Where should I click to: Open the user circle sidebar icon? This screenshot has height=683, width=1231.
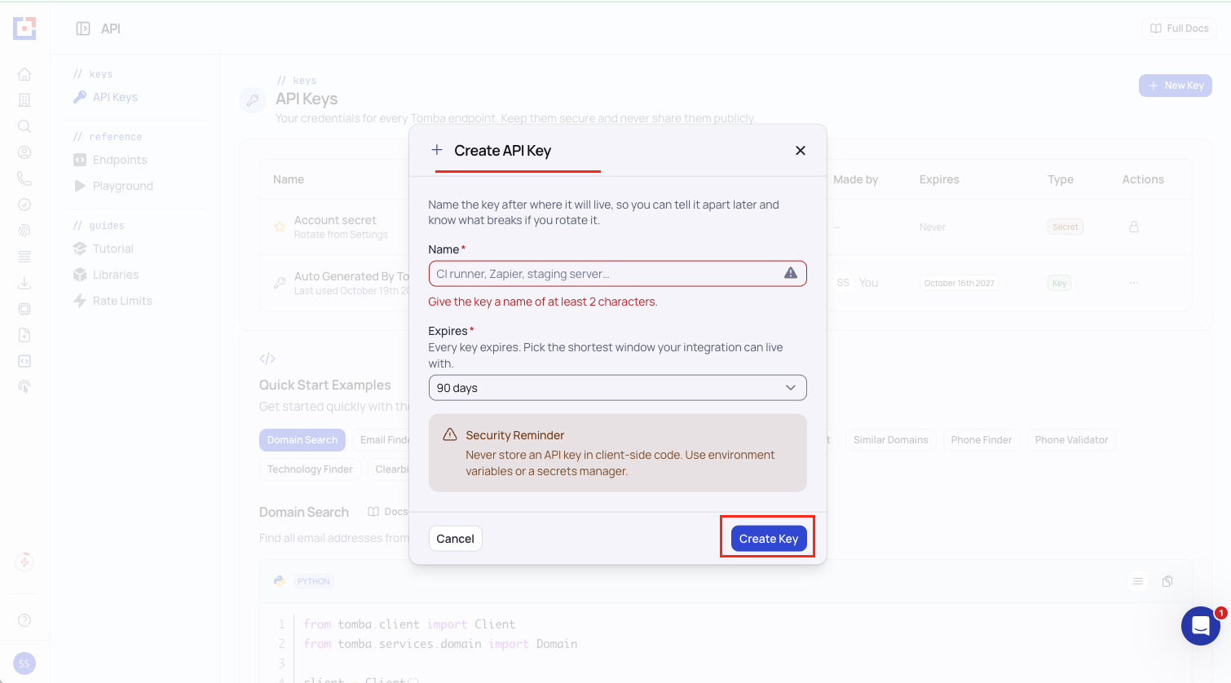pos(24,152)
